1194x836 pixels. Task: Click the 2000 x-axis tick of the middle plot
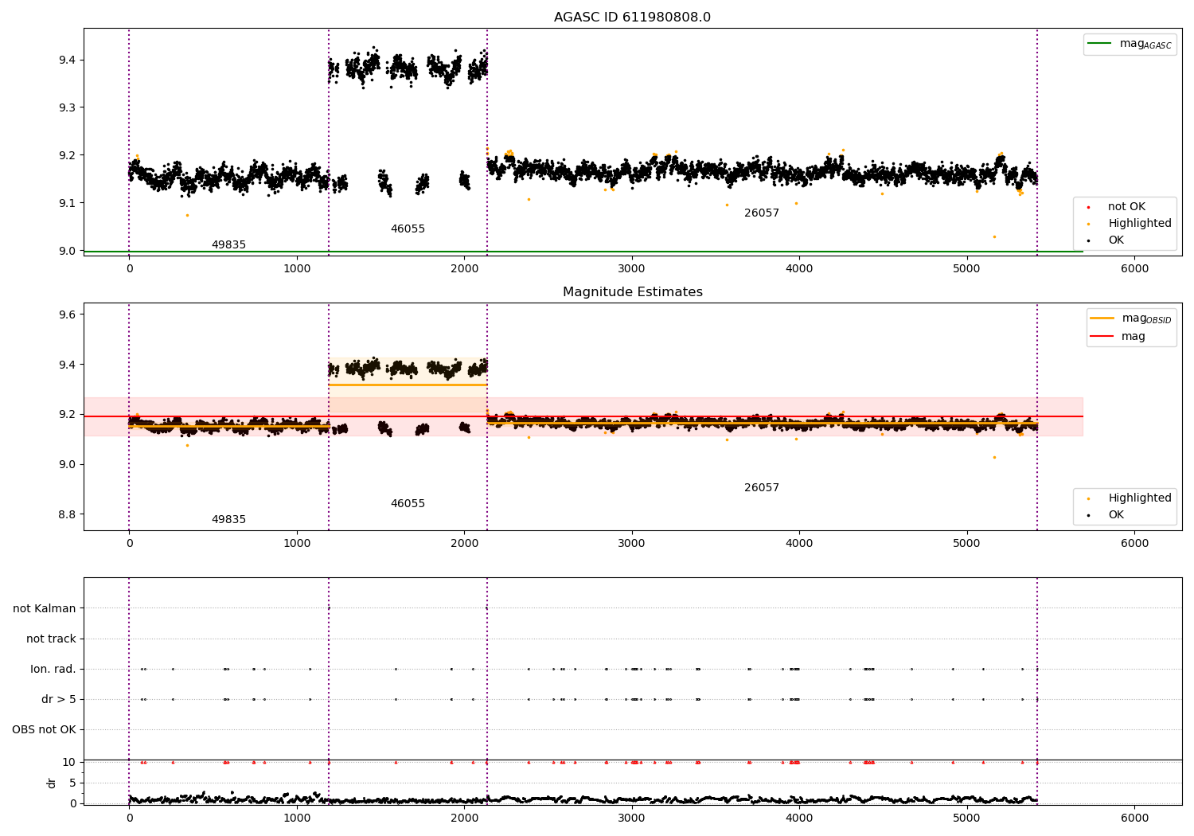pos(464,544)
